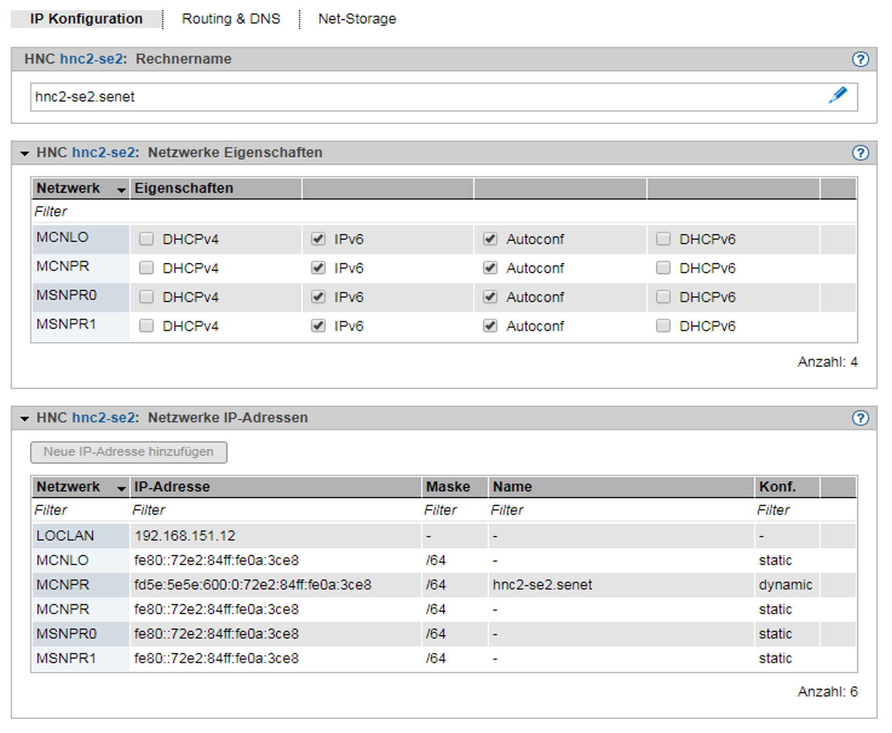
Task: Focus the Konf. column filter field
Action: tap(787, 510)
